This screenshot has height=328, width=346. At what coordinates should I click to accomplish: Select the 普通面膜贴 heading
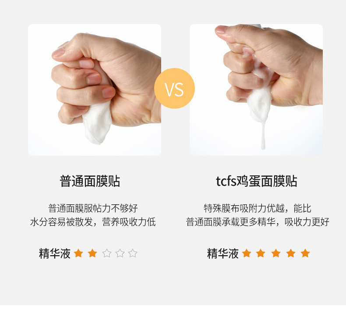click(90, 181)
